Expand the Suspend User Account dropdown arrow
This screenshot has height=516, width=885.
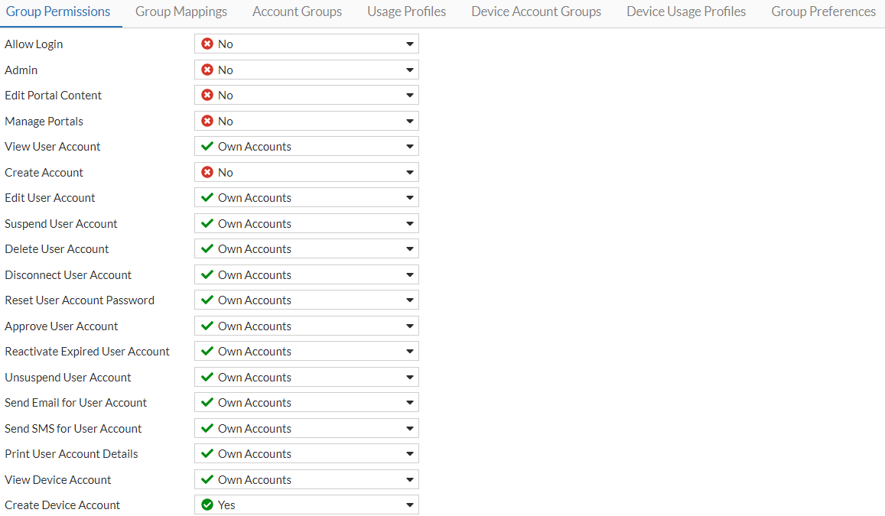409,223
